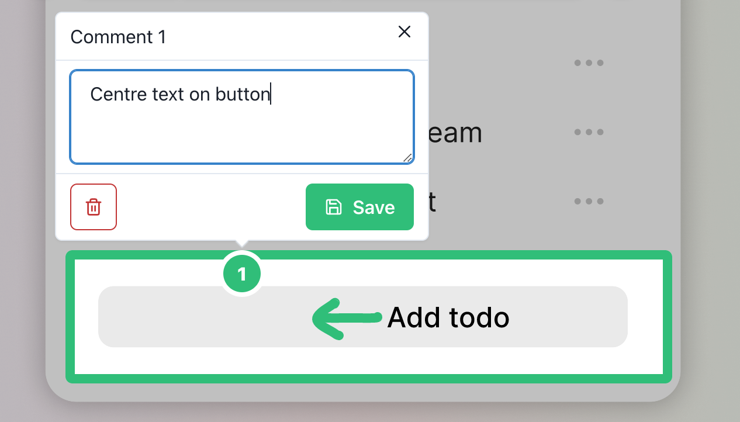Click todo item text ending in "eam"

[455, 133]
